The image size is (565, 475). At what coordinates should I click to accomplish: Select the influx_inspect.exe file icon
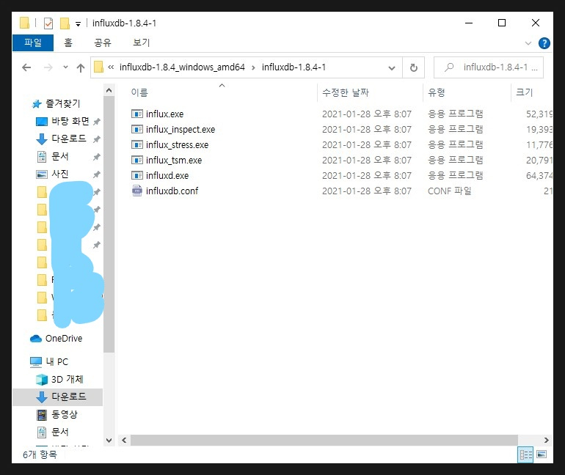pyautogui.click(x=137, y=129)
